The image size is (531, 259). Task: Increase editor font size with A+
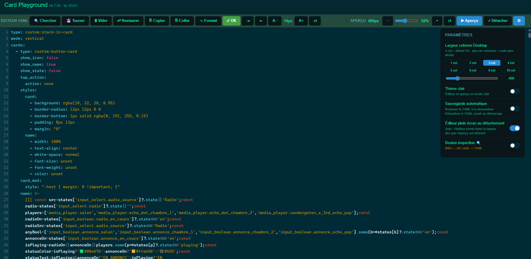[301, 21]
